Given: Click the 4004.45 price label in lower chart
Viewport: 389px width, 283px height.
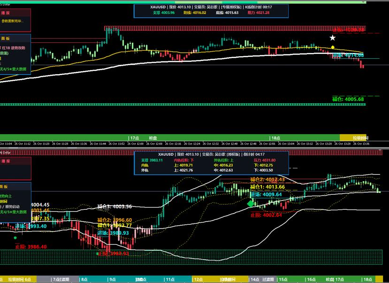Looking at the screenshot, I should pos(40,205).
